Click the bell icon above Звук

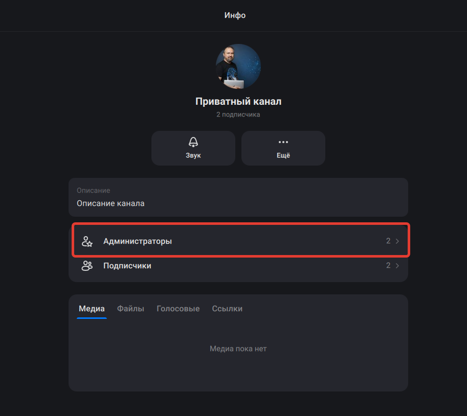[193, 142]
